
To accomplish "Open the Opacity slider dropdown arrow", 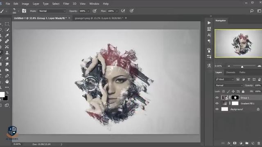I will [88, 11].
